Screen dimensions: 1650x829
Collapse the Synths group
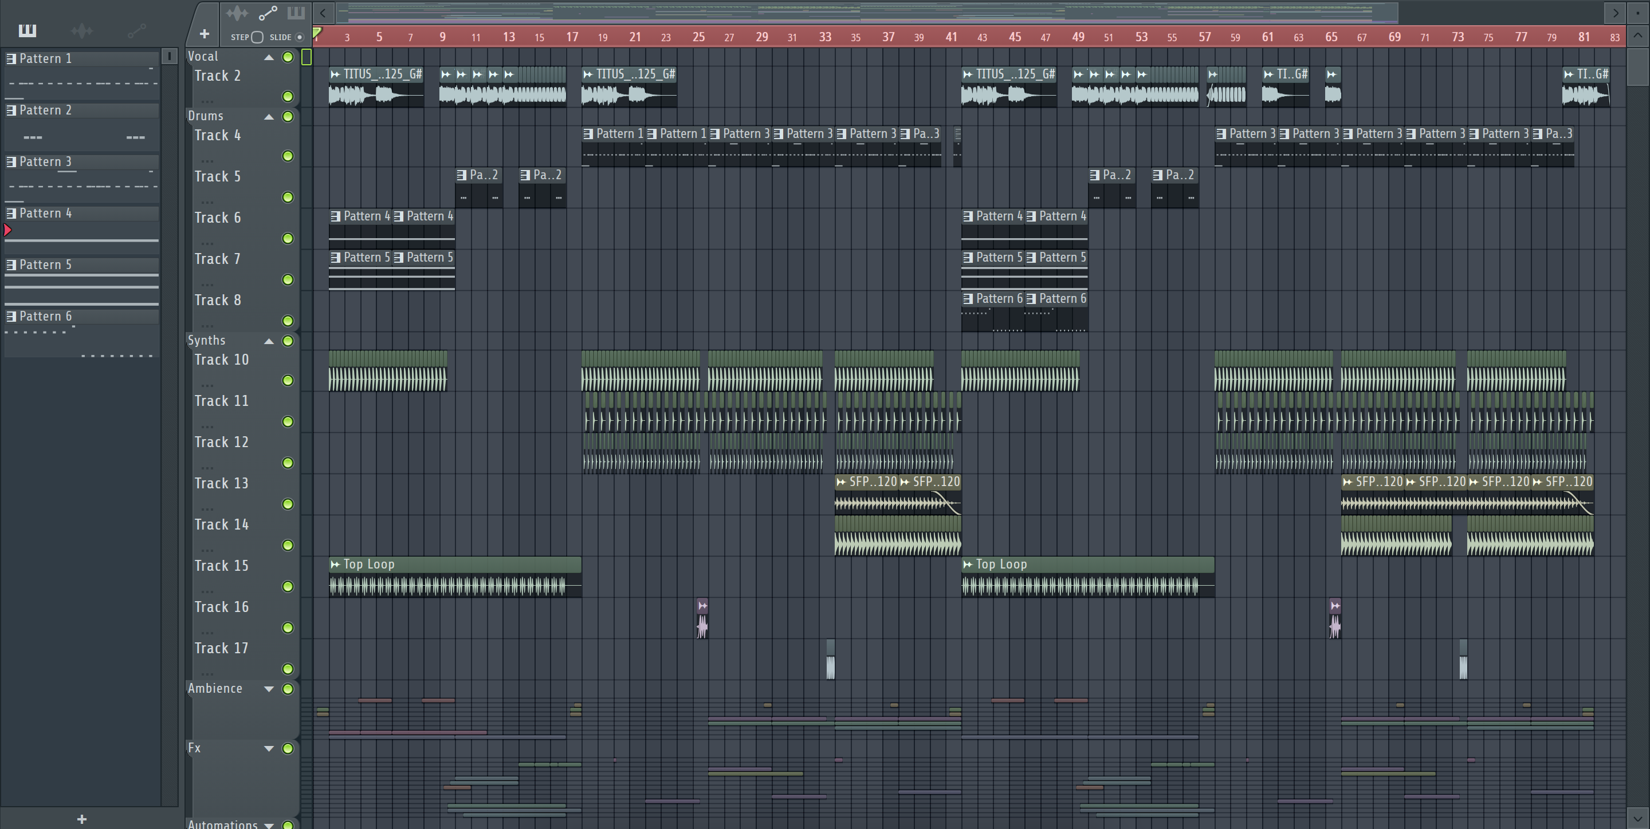[x=269, y=341]
